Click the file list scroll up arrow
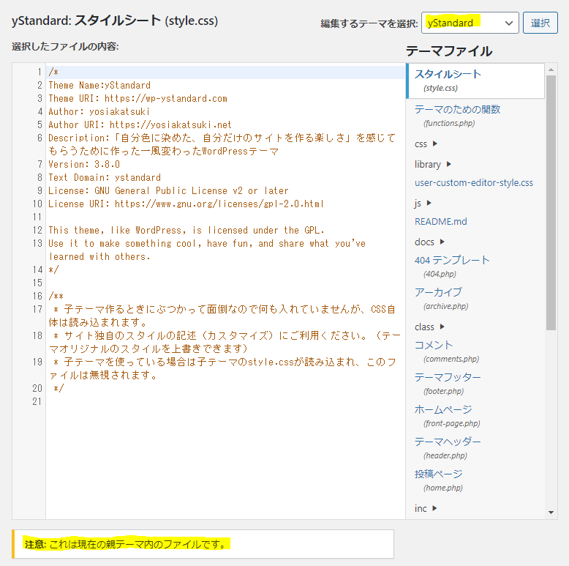Screen dimensions: 569x566 (551, 69)
